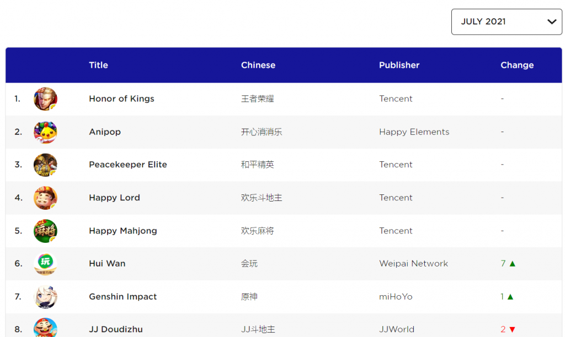Click rank number 6.
Image resolution: width=565 pixels, height=337 pixels.
point(18,264)
